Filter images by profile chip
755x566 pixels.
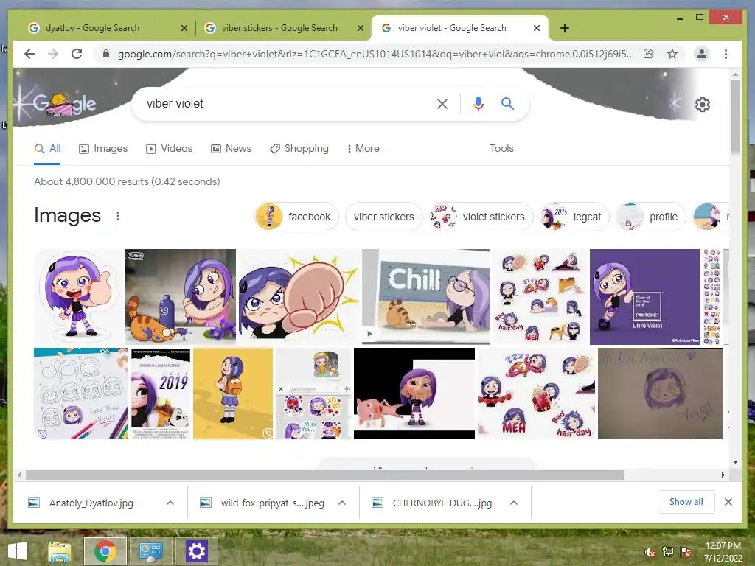coord(650,217)
